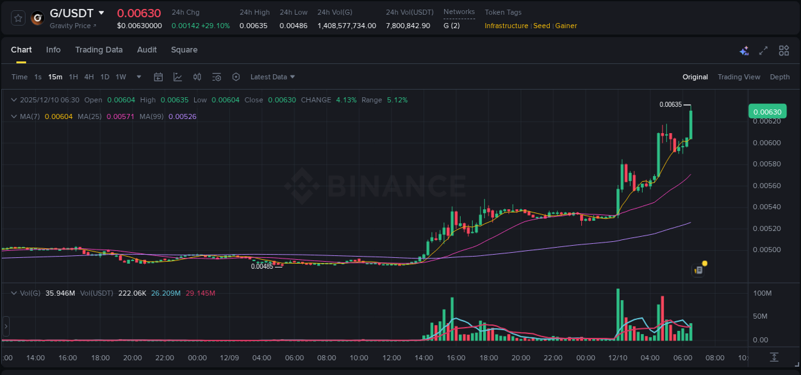This screenshot has width=801, height=375.
Task: Switch chart to Trading View mode
Action: click(739, 77)
